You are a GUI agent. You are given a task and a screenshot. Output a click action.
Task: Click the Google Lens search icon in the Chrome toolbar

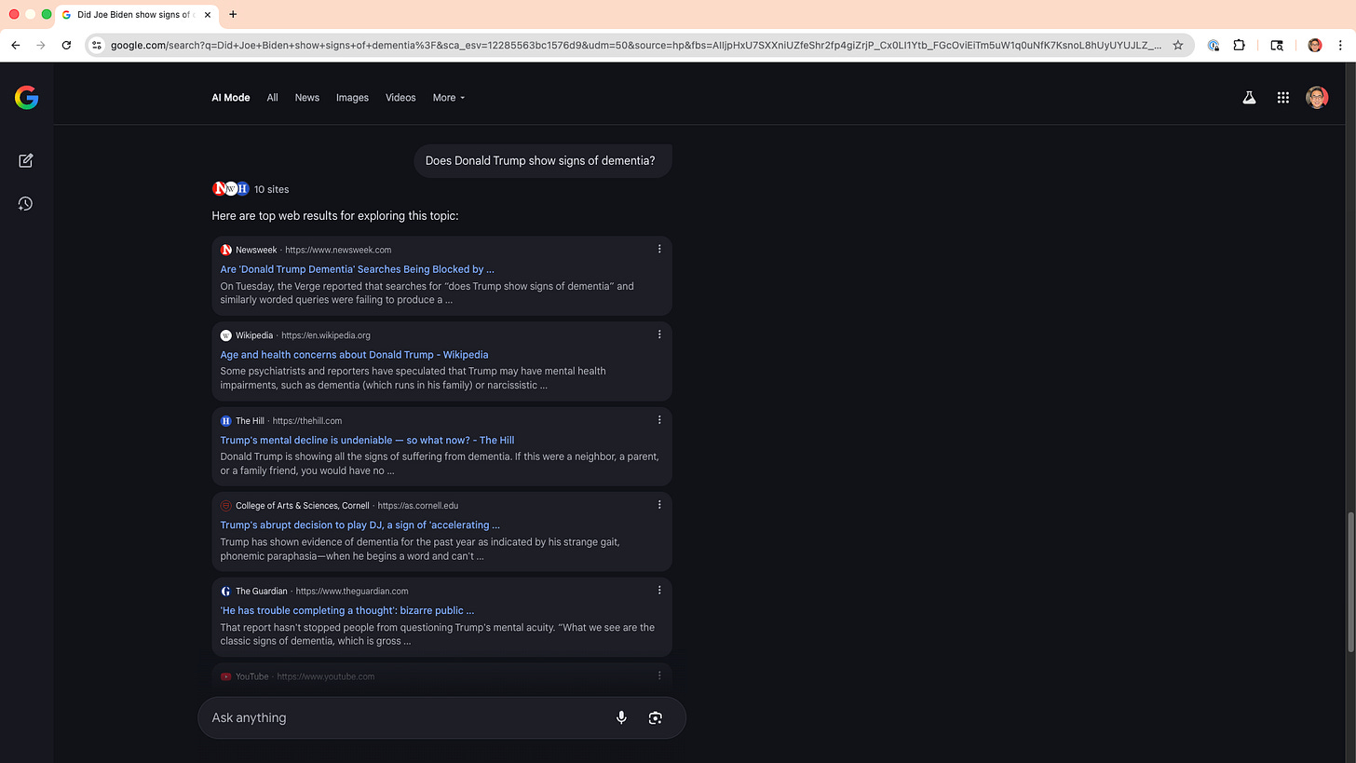point(1277,45)
